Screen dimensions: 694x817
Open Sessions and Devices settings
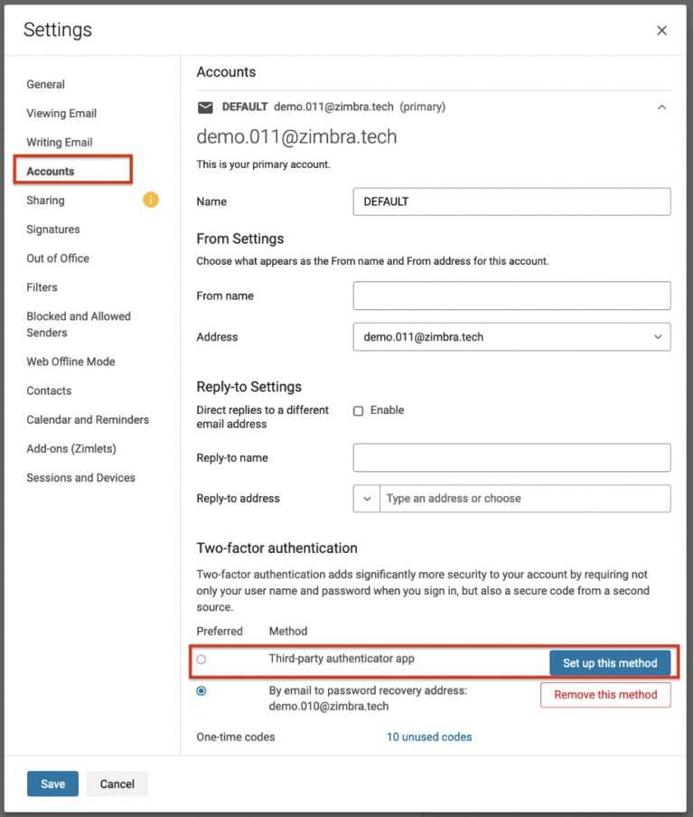pyautogui.click(x=81, y=477)
